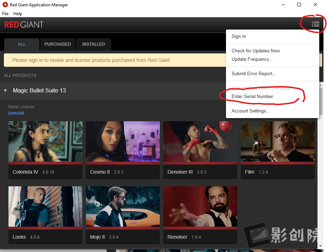Viewport: 327px width, 252px height.
Task: Click the scrollbar up arrow
Action: (321, 84)
